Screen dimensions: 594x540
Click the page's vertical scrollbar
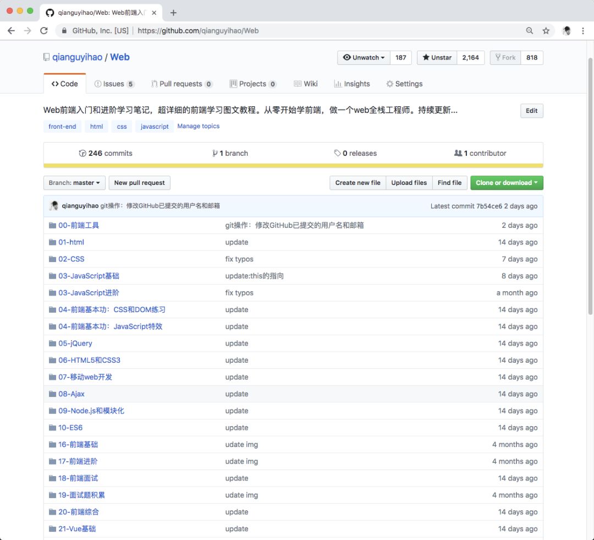click(x=590, y=186)
